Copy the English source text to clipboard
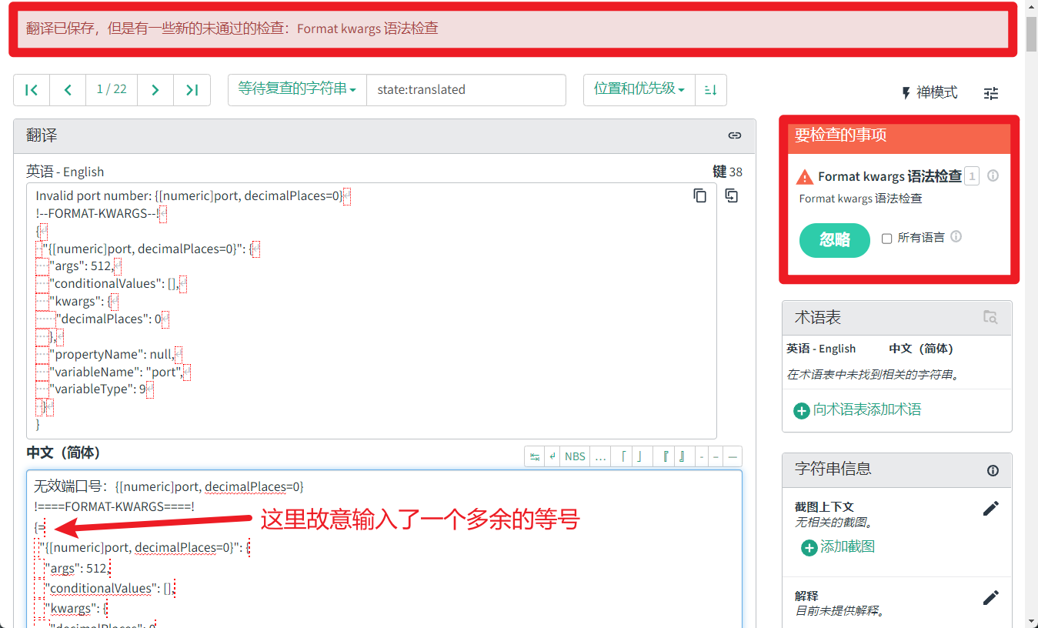 click(699, 195)
